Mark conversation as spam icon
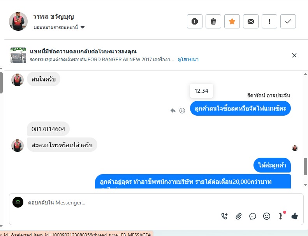308x236 pixels. click(x=194, y=21)
